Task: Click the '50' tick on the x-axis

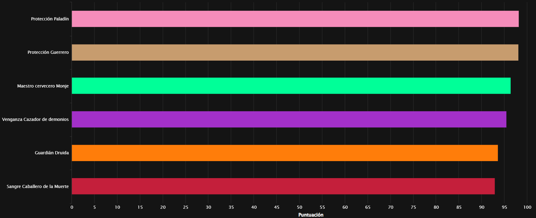Action: coord(299,207)
